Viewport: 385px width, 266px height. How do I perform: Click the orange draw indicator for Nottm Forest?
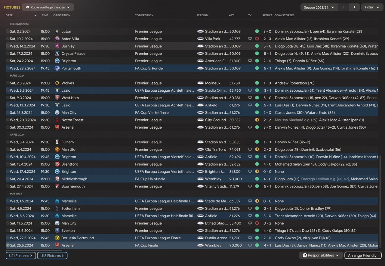(x=257, y=120)
